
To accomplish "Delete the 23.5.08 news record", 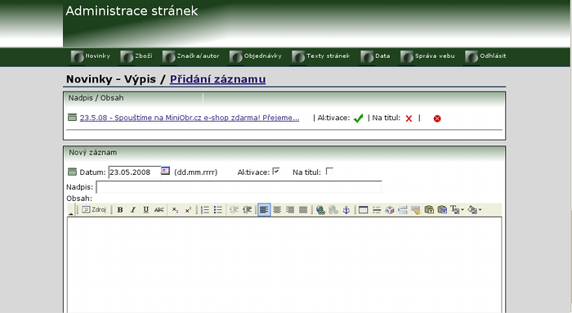I will tap(437, 118).
